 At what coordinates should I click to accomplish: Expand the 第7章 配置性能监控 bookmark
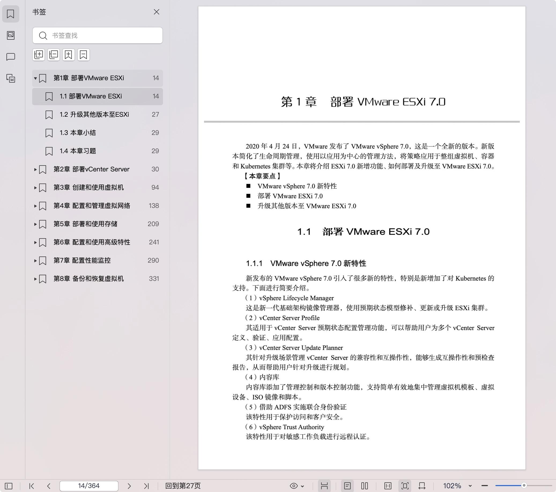pos(35,260)
